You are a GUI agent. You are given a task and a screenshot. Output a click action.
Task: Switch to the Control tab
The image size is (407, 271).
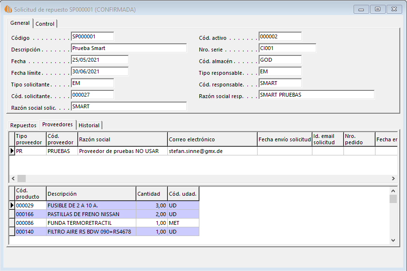45,24
